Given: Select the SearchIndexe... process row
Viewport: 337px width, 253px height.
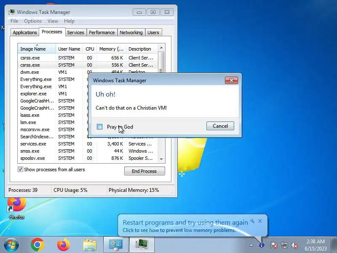Looking at the screenshot, I should pos(53,137).
